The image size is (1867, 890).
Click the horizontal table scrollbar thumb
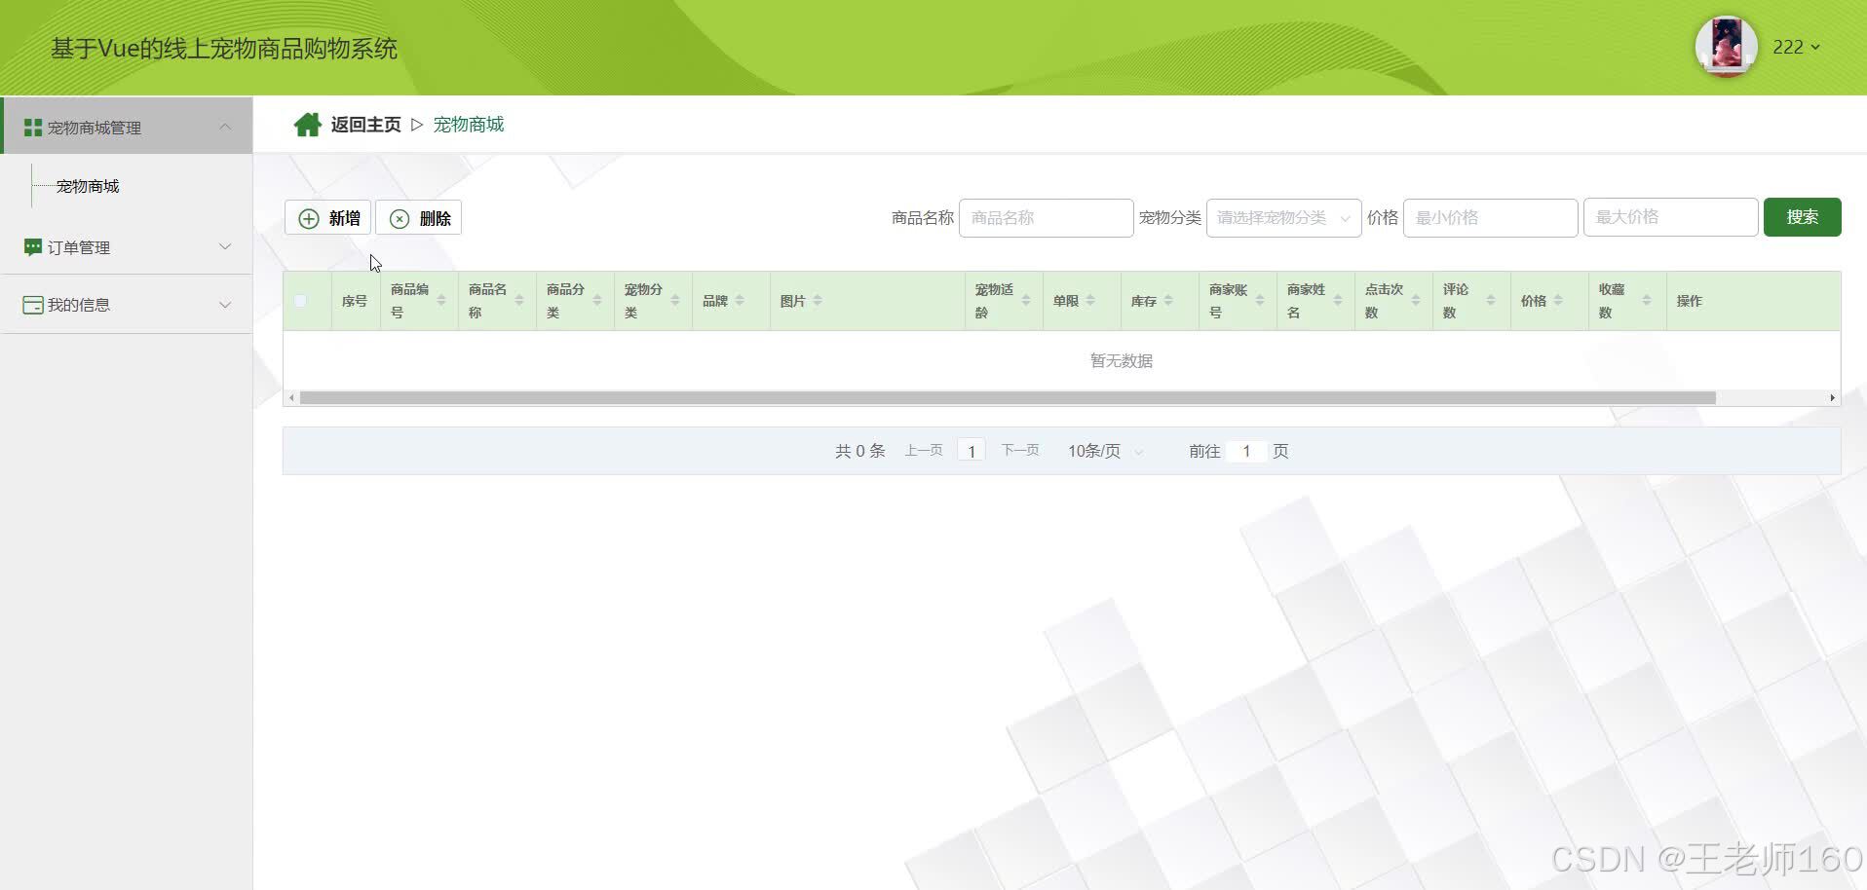pyautogui.click(x=1008, y=398)
